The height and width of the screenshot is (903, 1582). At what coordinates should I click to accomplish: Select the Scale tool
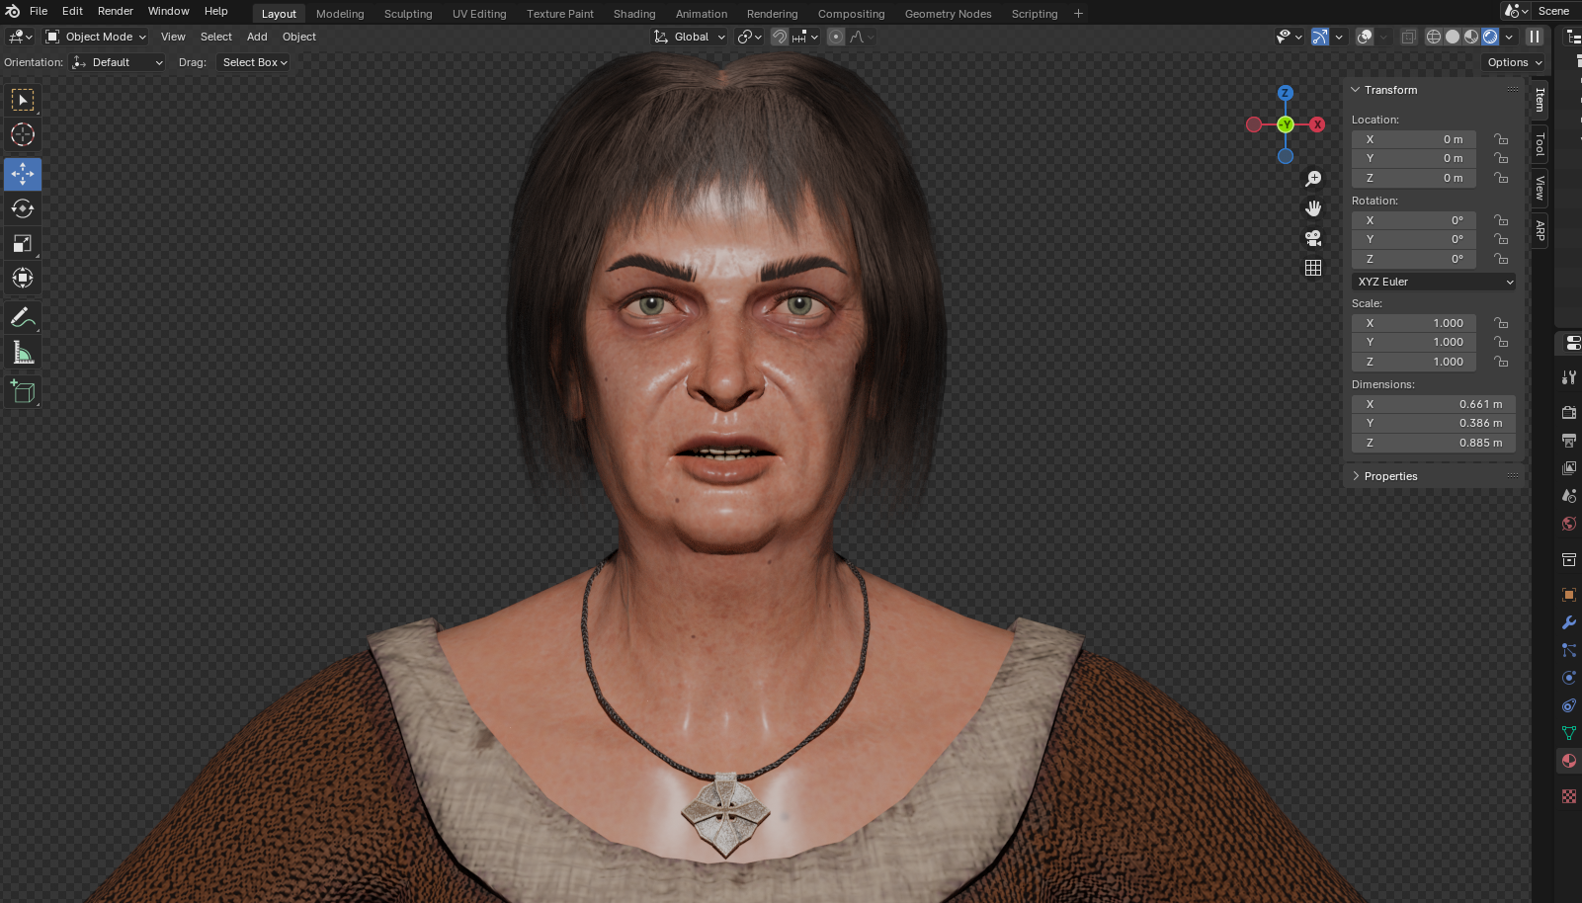click(23, 244)
